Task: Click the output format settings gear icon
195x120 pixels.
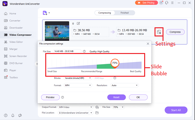Action: point(97,107)
